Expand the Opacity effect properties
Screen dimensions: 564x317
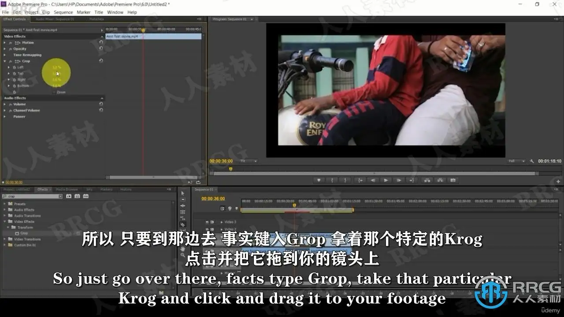[5, 49]
